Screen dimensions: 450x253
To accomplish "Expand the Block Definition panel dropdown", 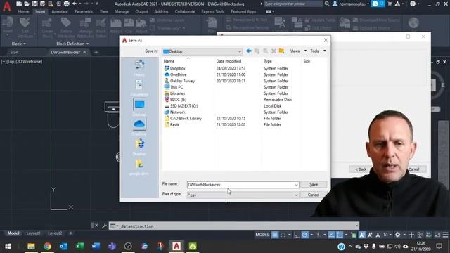I will point(72,44).
